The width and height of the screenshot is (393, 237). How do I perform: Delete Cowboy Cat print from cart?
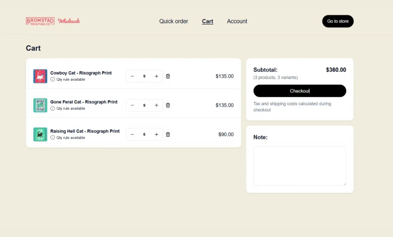pos(168,76)
